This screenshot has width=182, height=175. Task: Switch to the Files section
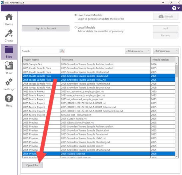tap(9, 52)
